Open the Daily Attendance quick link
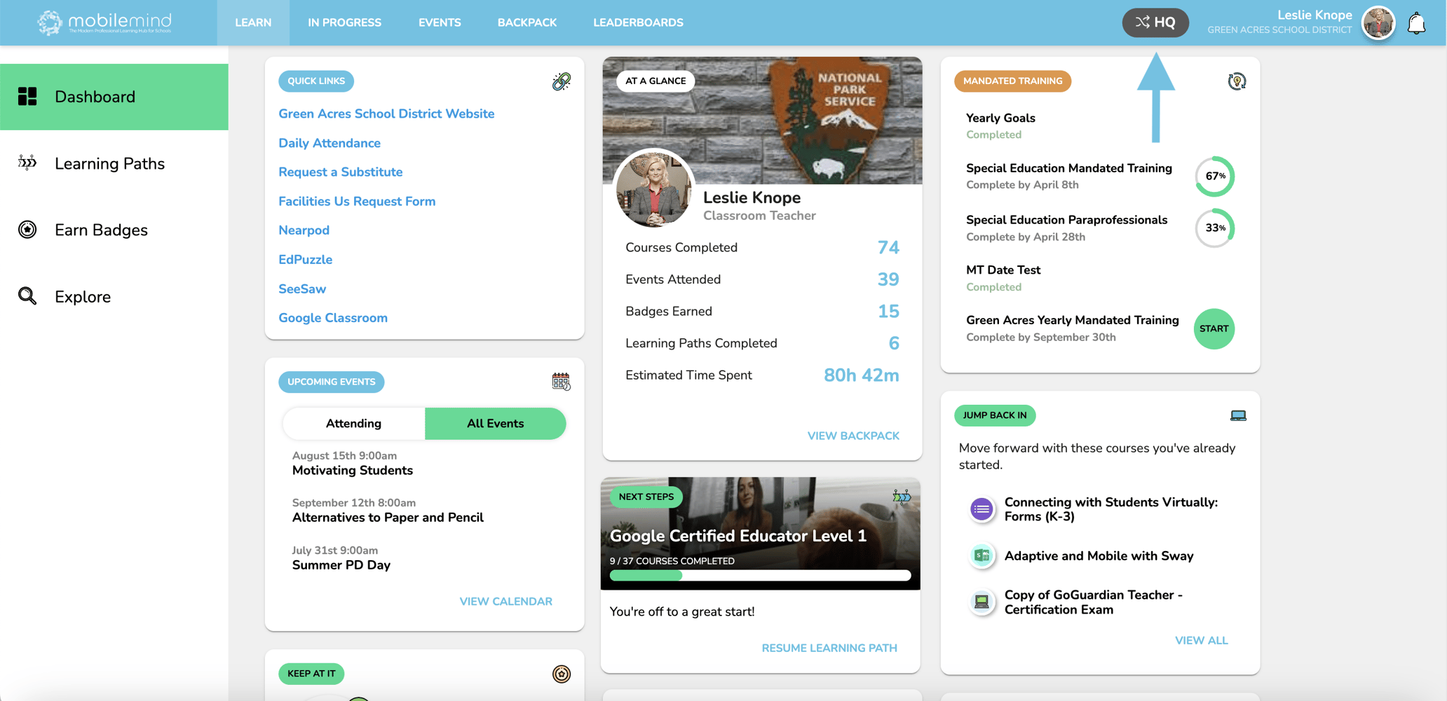1447x701 pixels. coord(330,143)
